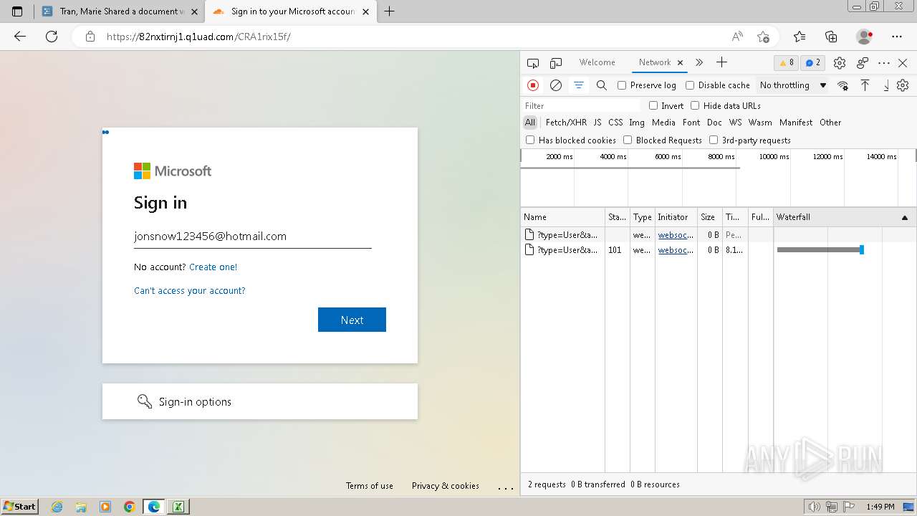Viewport: 917px width, 516px height.
Task: Filter requests by WS type
Action: pyautogui.click(x=735, y=123)
